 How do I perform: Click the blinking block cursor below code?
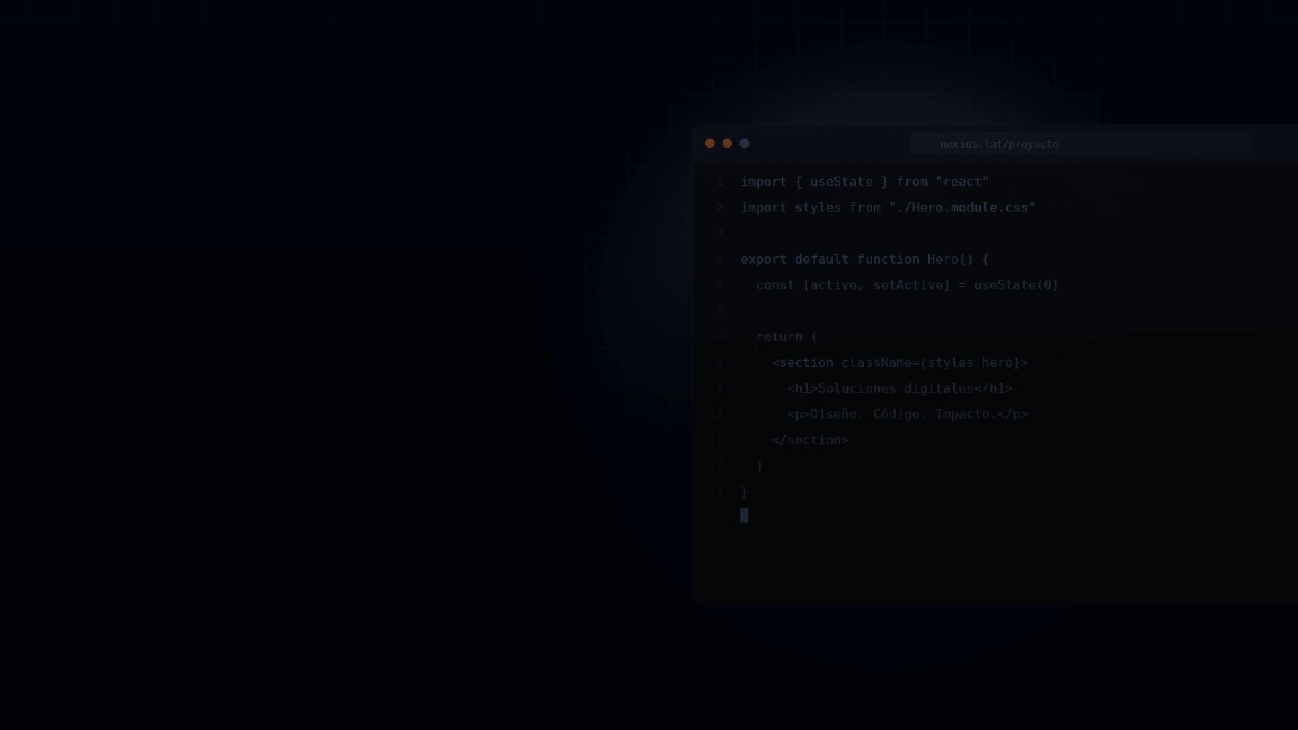[744, 516]
